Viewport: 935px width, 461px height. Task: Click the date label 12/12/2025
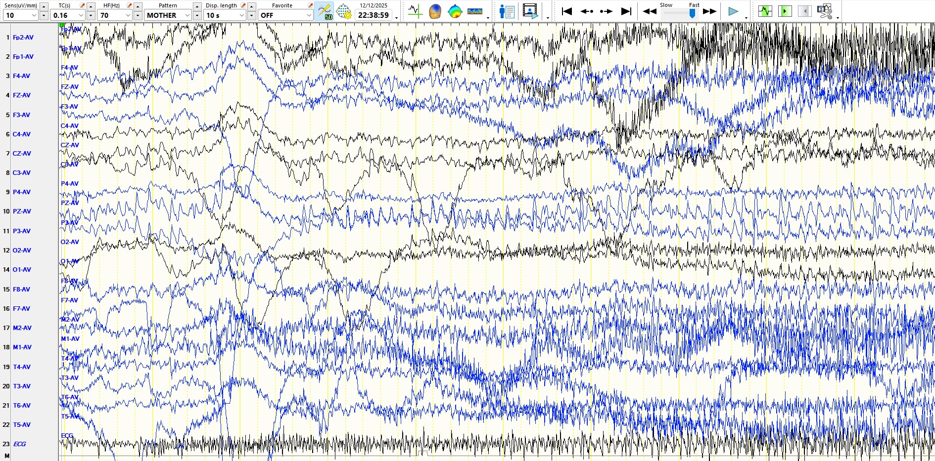[x=374, y=5]
